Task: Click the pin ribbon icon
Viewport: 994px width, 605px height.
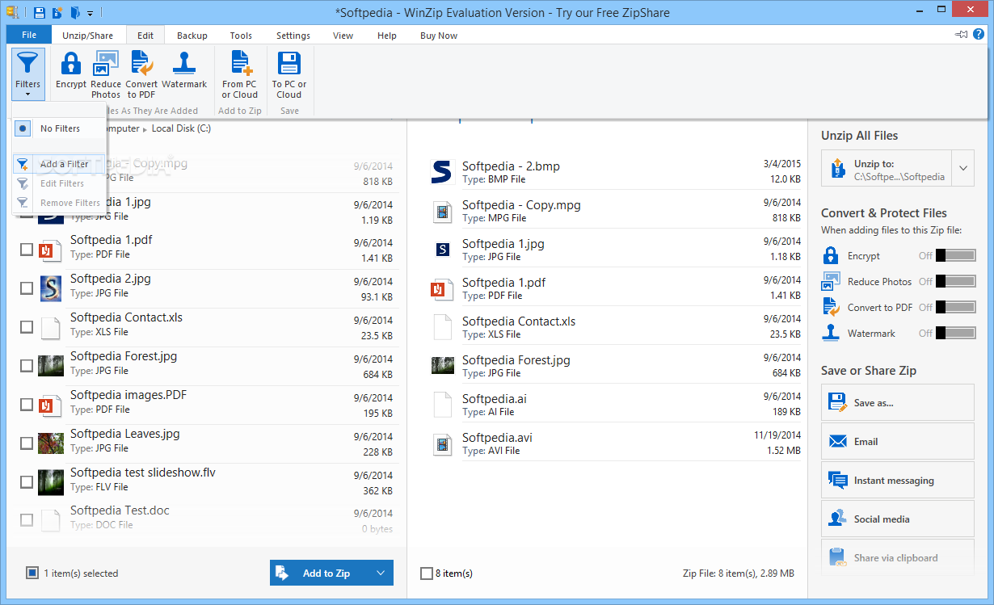Action: 962,35
